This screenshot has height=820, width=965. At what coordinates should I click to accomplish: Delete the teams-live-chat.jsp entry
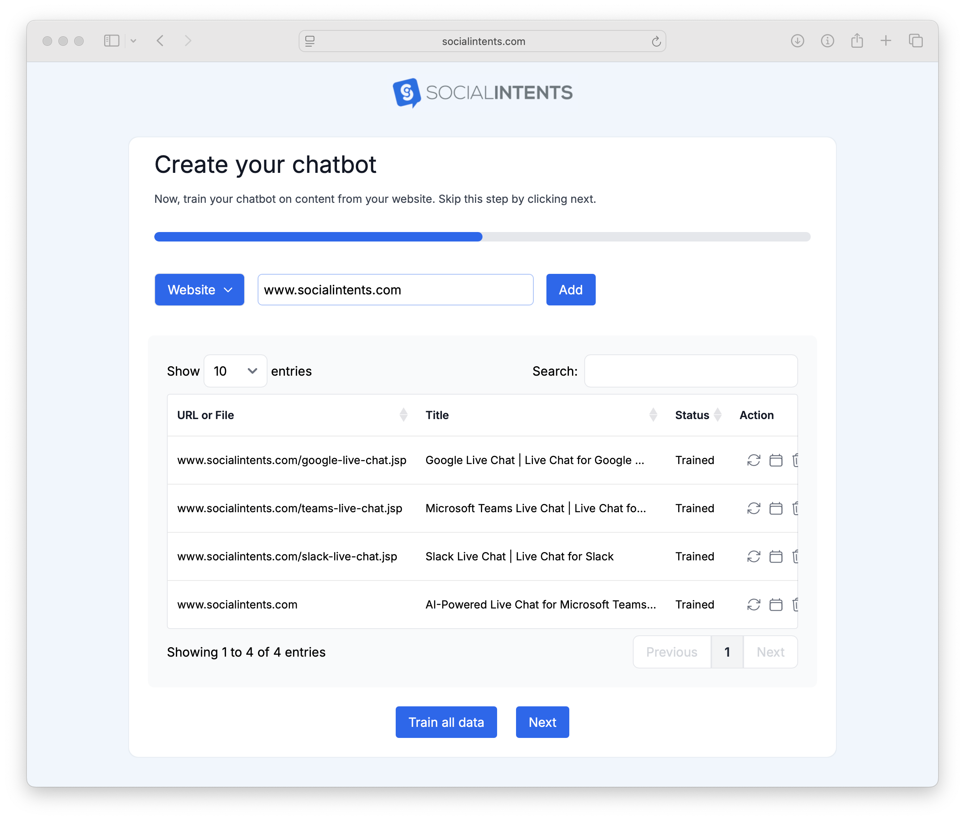795,508
